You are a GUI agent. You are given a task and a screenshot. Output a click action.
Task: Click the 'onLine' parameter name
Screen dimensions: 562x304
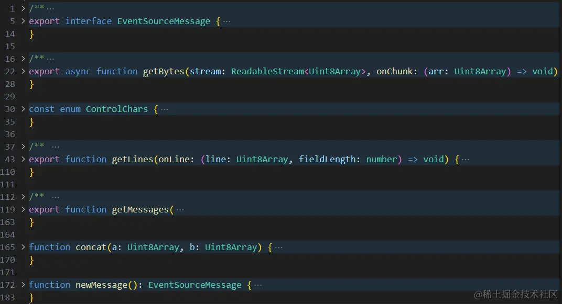(x=174, y=159)
